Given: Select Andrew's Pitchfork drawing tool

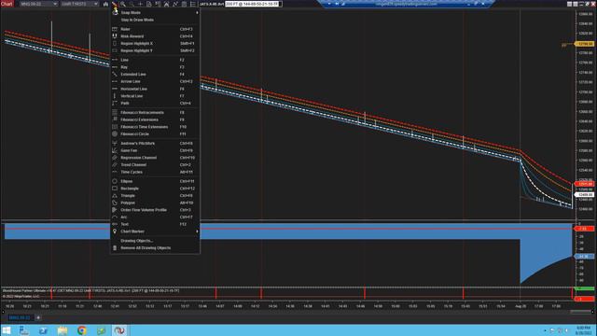Looking at the screenshot, I should [x=155, y=143].
